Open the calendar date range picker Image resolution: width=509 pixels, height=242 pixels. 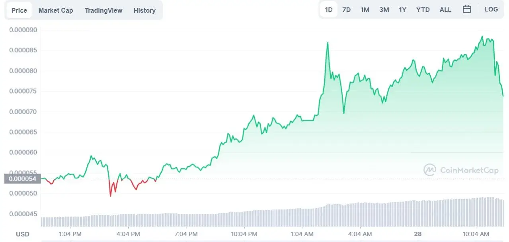pyautogui.click(x=467, y=10)
